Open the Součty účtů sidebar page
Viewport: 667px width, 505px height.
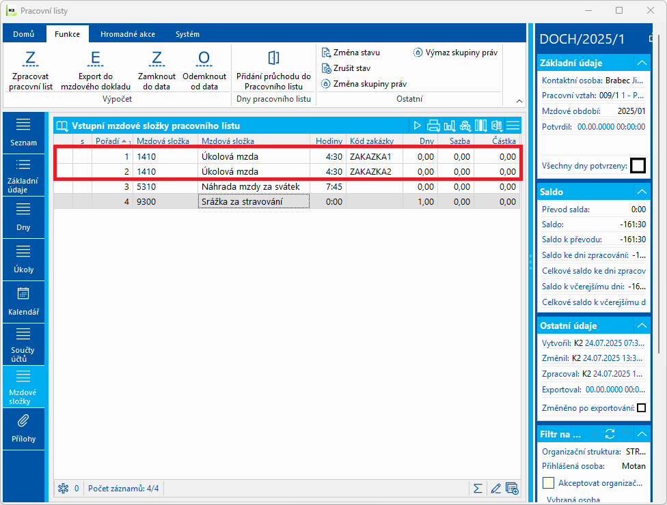point(23,344)
